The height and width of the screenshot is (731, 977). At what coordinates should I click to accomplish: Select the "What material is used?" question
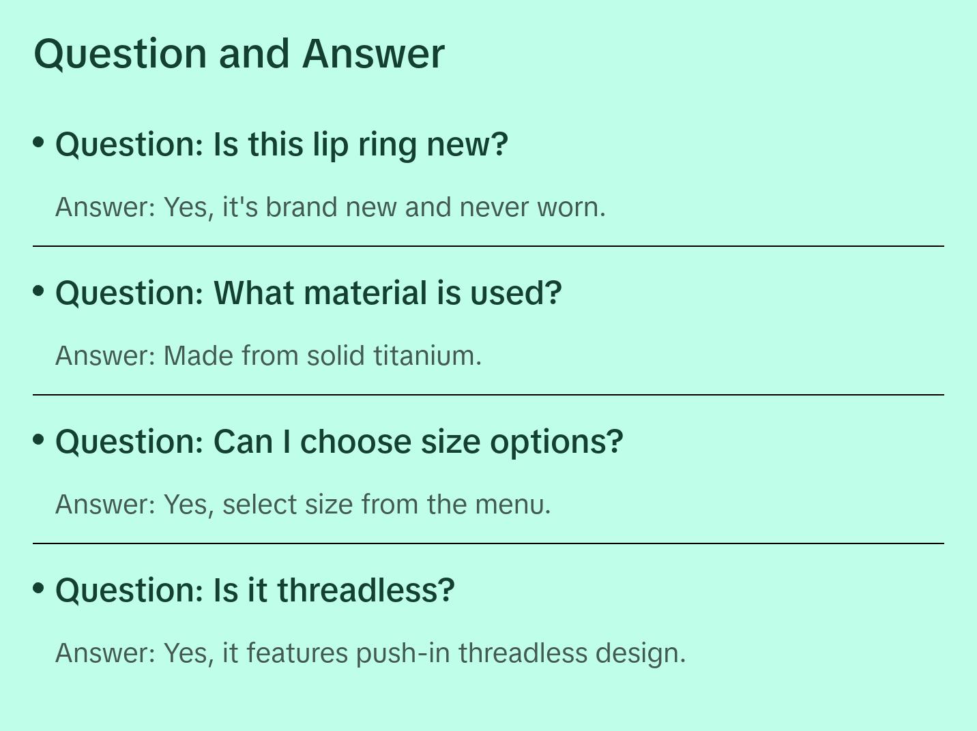(308, 293)
